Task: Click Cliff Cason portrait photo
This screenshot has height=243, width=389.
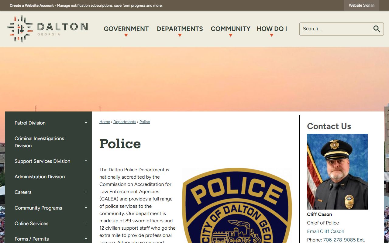Action: click(337, 172)
